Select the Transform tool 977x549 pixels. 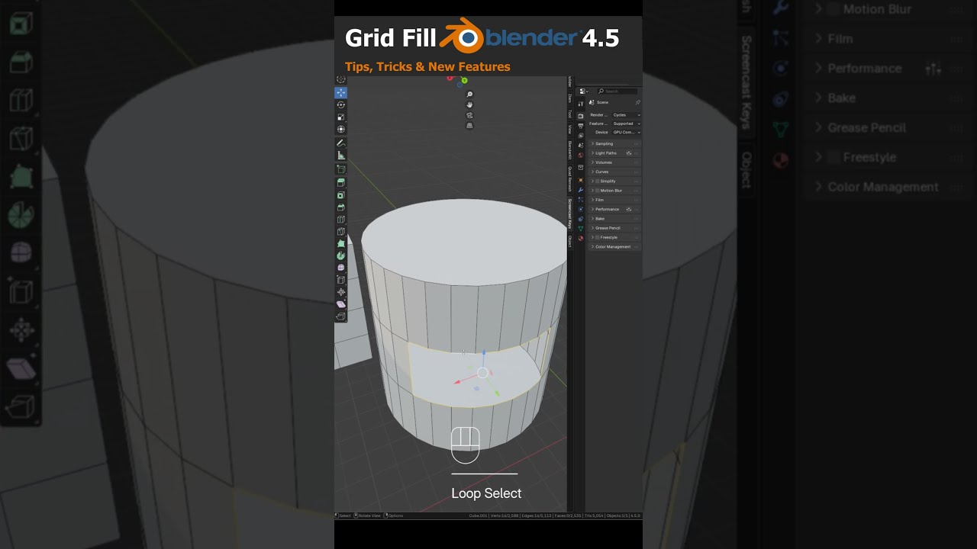click(x=341, y=129)
